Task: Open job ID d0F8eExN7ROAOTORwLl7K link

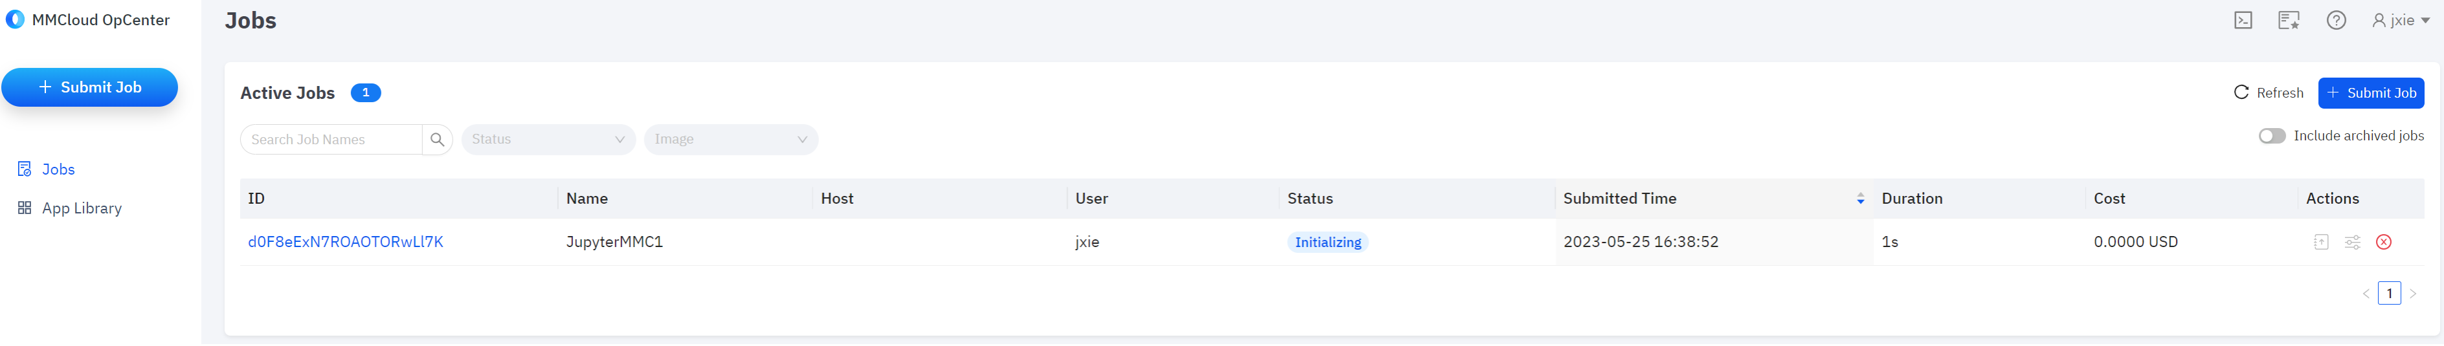Action: tap(345, 242)
